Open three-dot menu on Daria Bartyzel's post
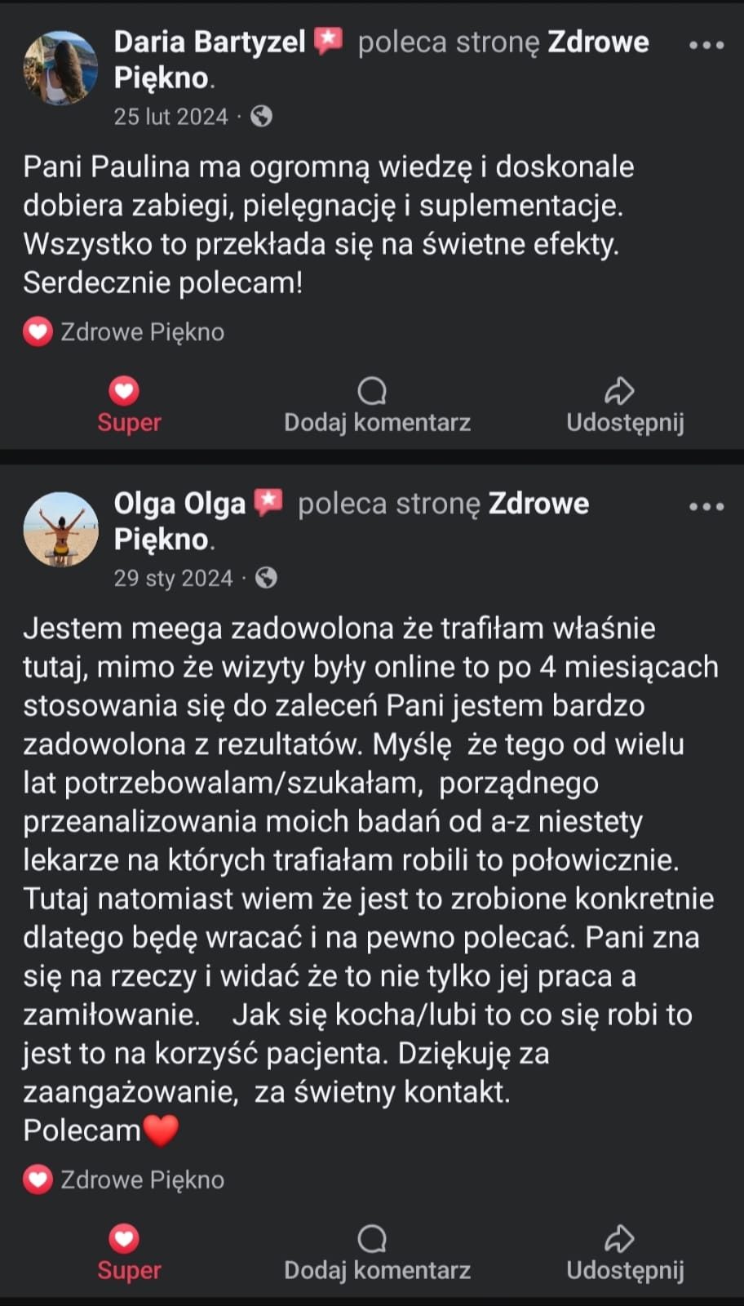Screen dimensions: 744x1306 point(706,45)
